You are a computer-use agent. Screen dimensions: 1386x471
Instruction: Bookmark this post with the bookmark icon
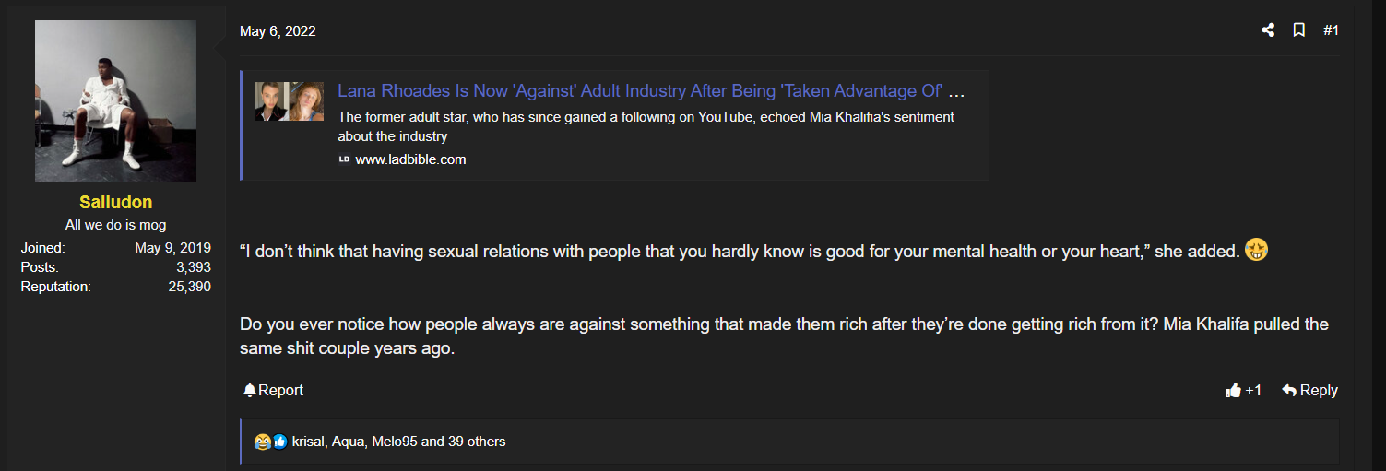[1298, 30]
